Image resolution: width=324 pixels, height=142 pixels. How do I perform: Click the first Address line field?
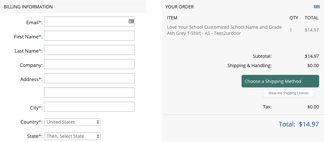[x=89, y=78]
